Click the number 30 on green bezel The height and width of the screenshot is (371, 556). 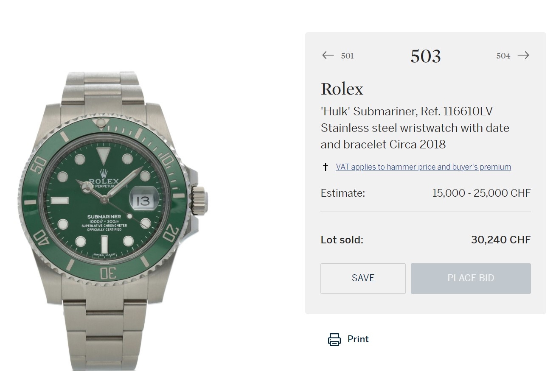click(x=108, y=274)
